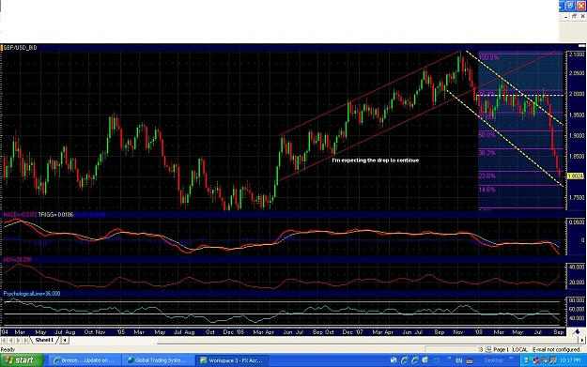Click the 23.6% Fibonacci level label
The height and width of the screenshot is (367, 587).
[487, 176]
